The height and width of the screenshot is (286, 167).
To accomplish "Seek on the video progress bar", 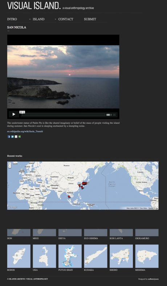I will point(64,115).
